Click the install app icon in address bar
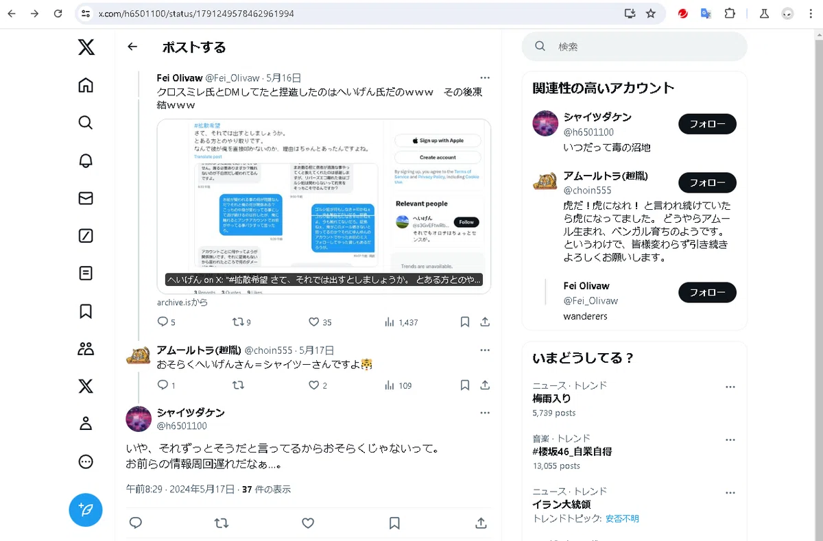The image size is (823, 541). [x=629, y=14]
